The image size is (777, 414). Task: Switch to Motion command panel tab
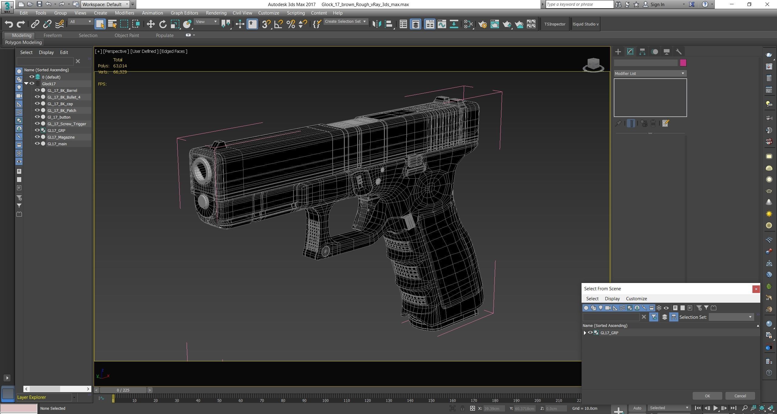point(655,52)
